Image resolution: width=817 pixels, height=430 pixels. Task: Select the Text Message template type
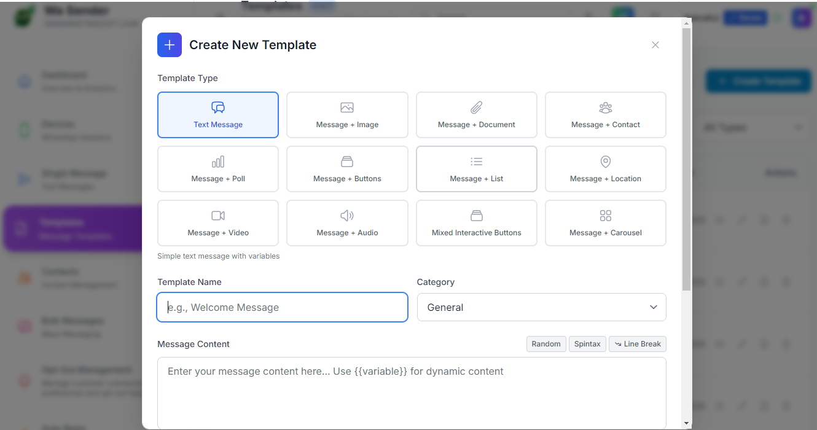tap(218, 115)
